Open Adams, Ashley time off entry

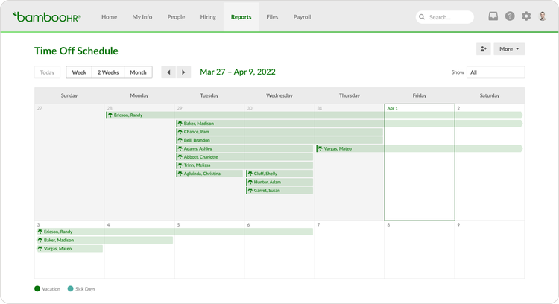pyautogui.click(x=244, y=148)
